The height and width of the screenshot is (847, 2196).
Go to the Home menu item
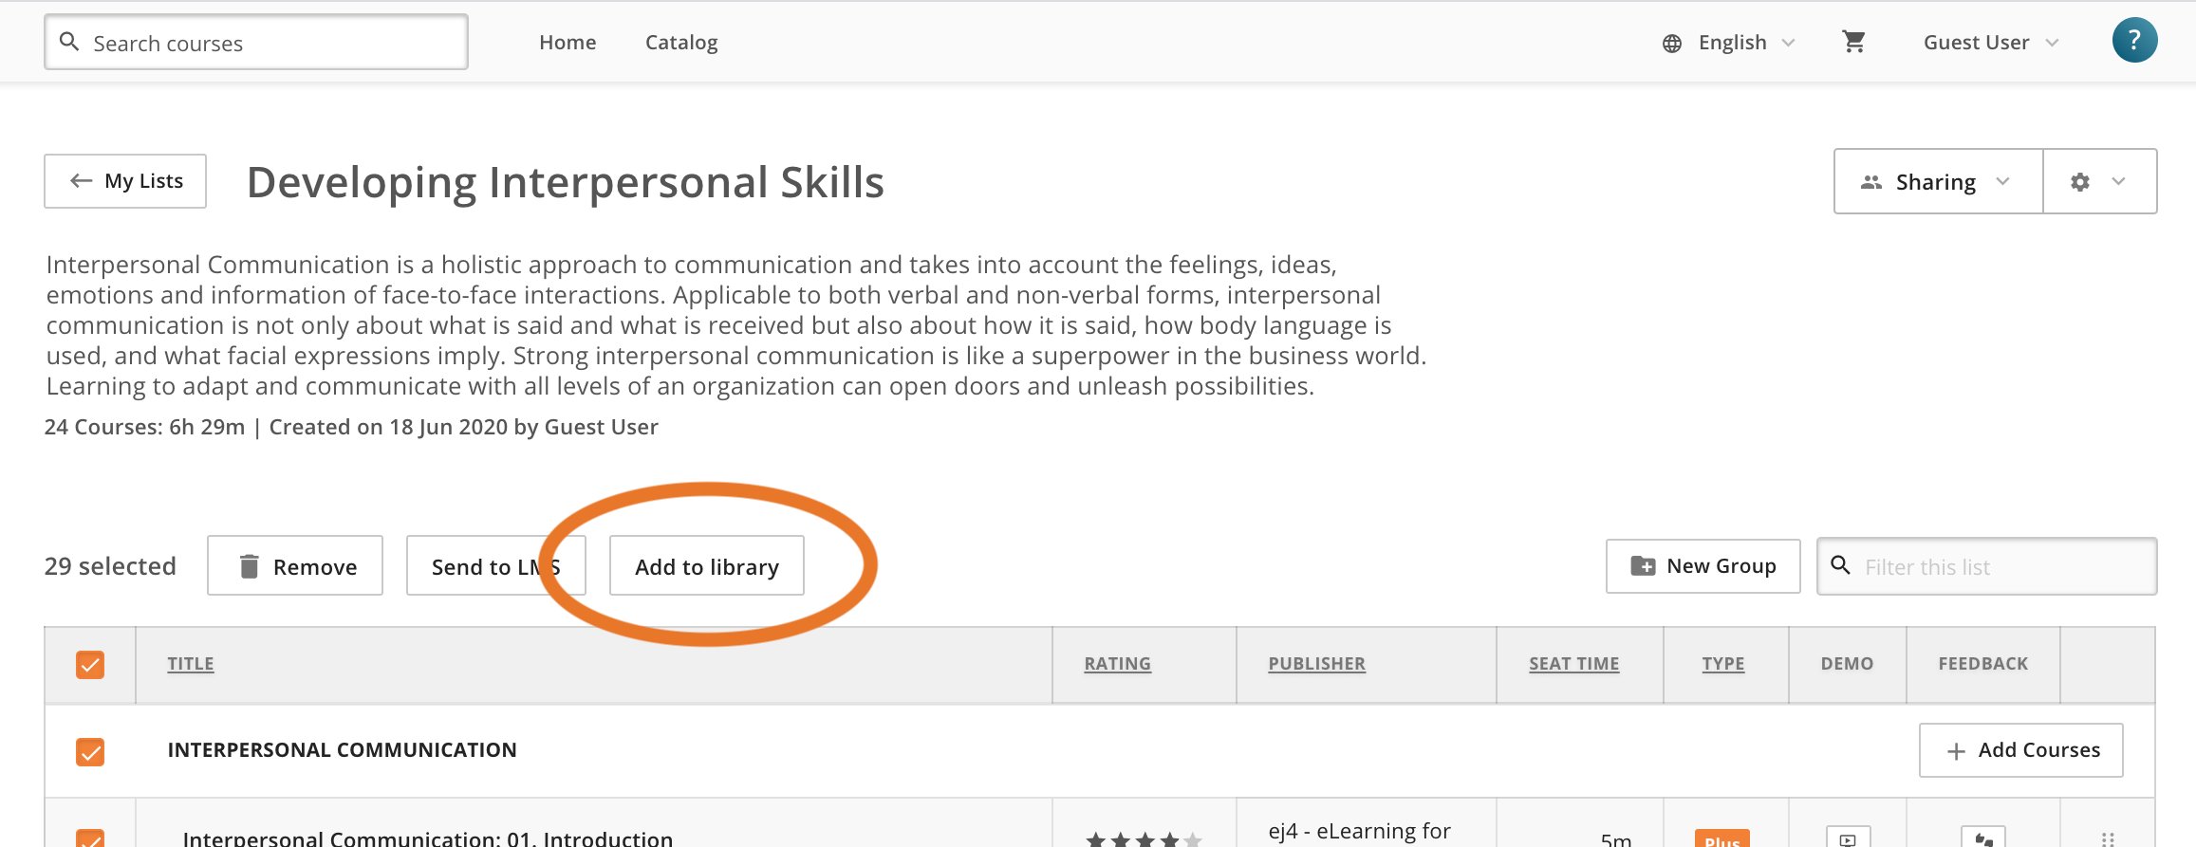568,43
